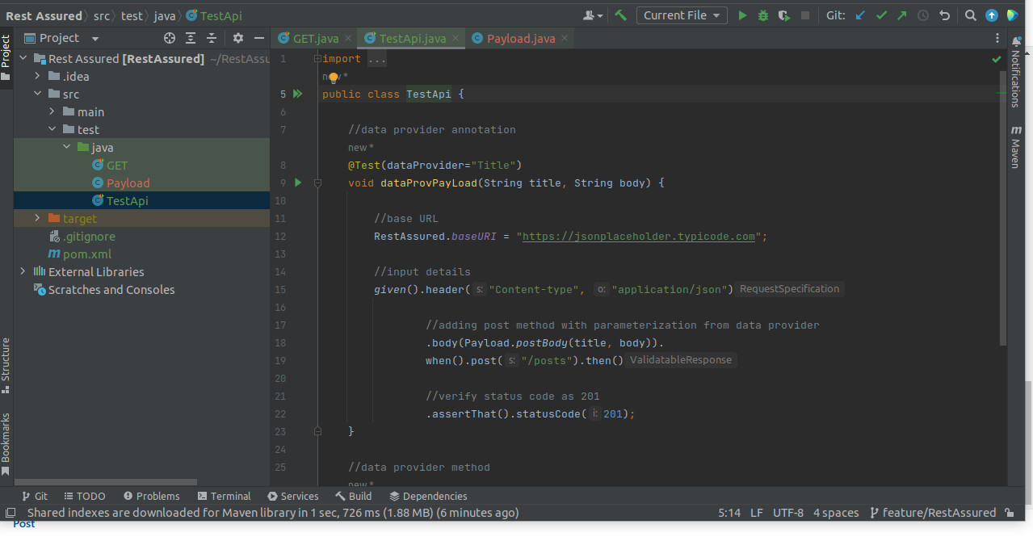1033x537 pixels.
Task: Close the GET.java tab
Action: [x=347, y=38]
